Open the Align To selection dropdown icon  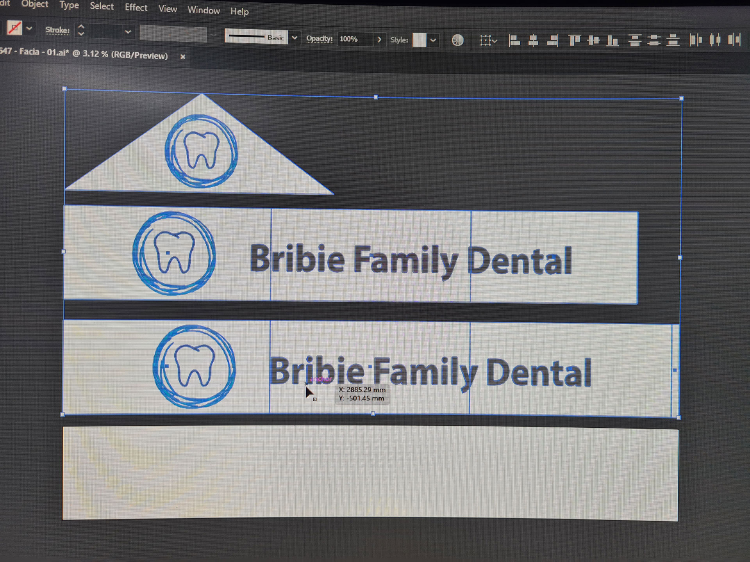(x=488, y=41)
